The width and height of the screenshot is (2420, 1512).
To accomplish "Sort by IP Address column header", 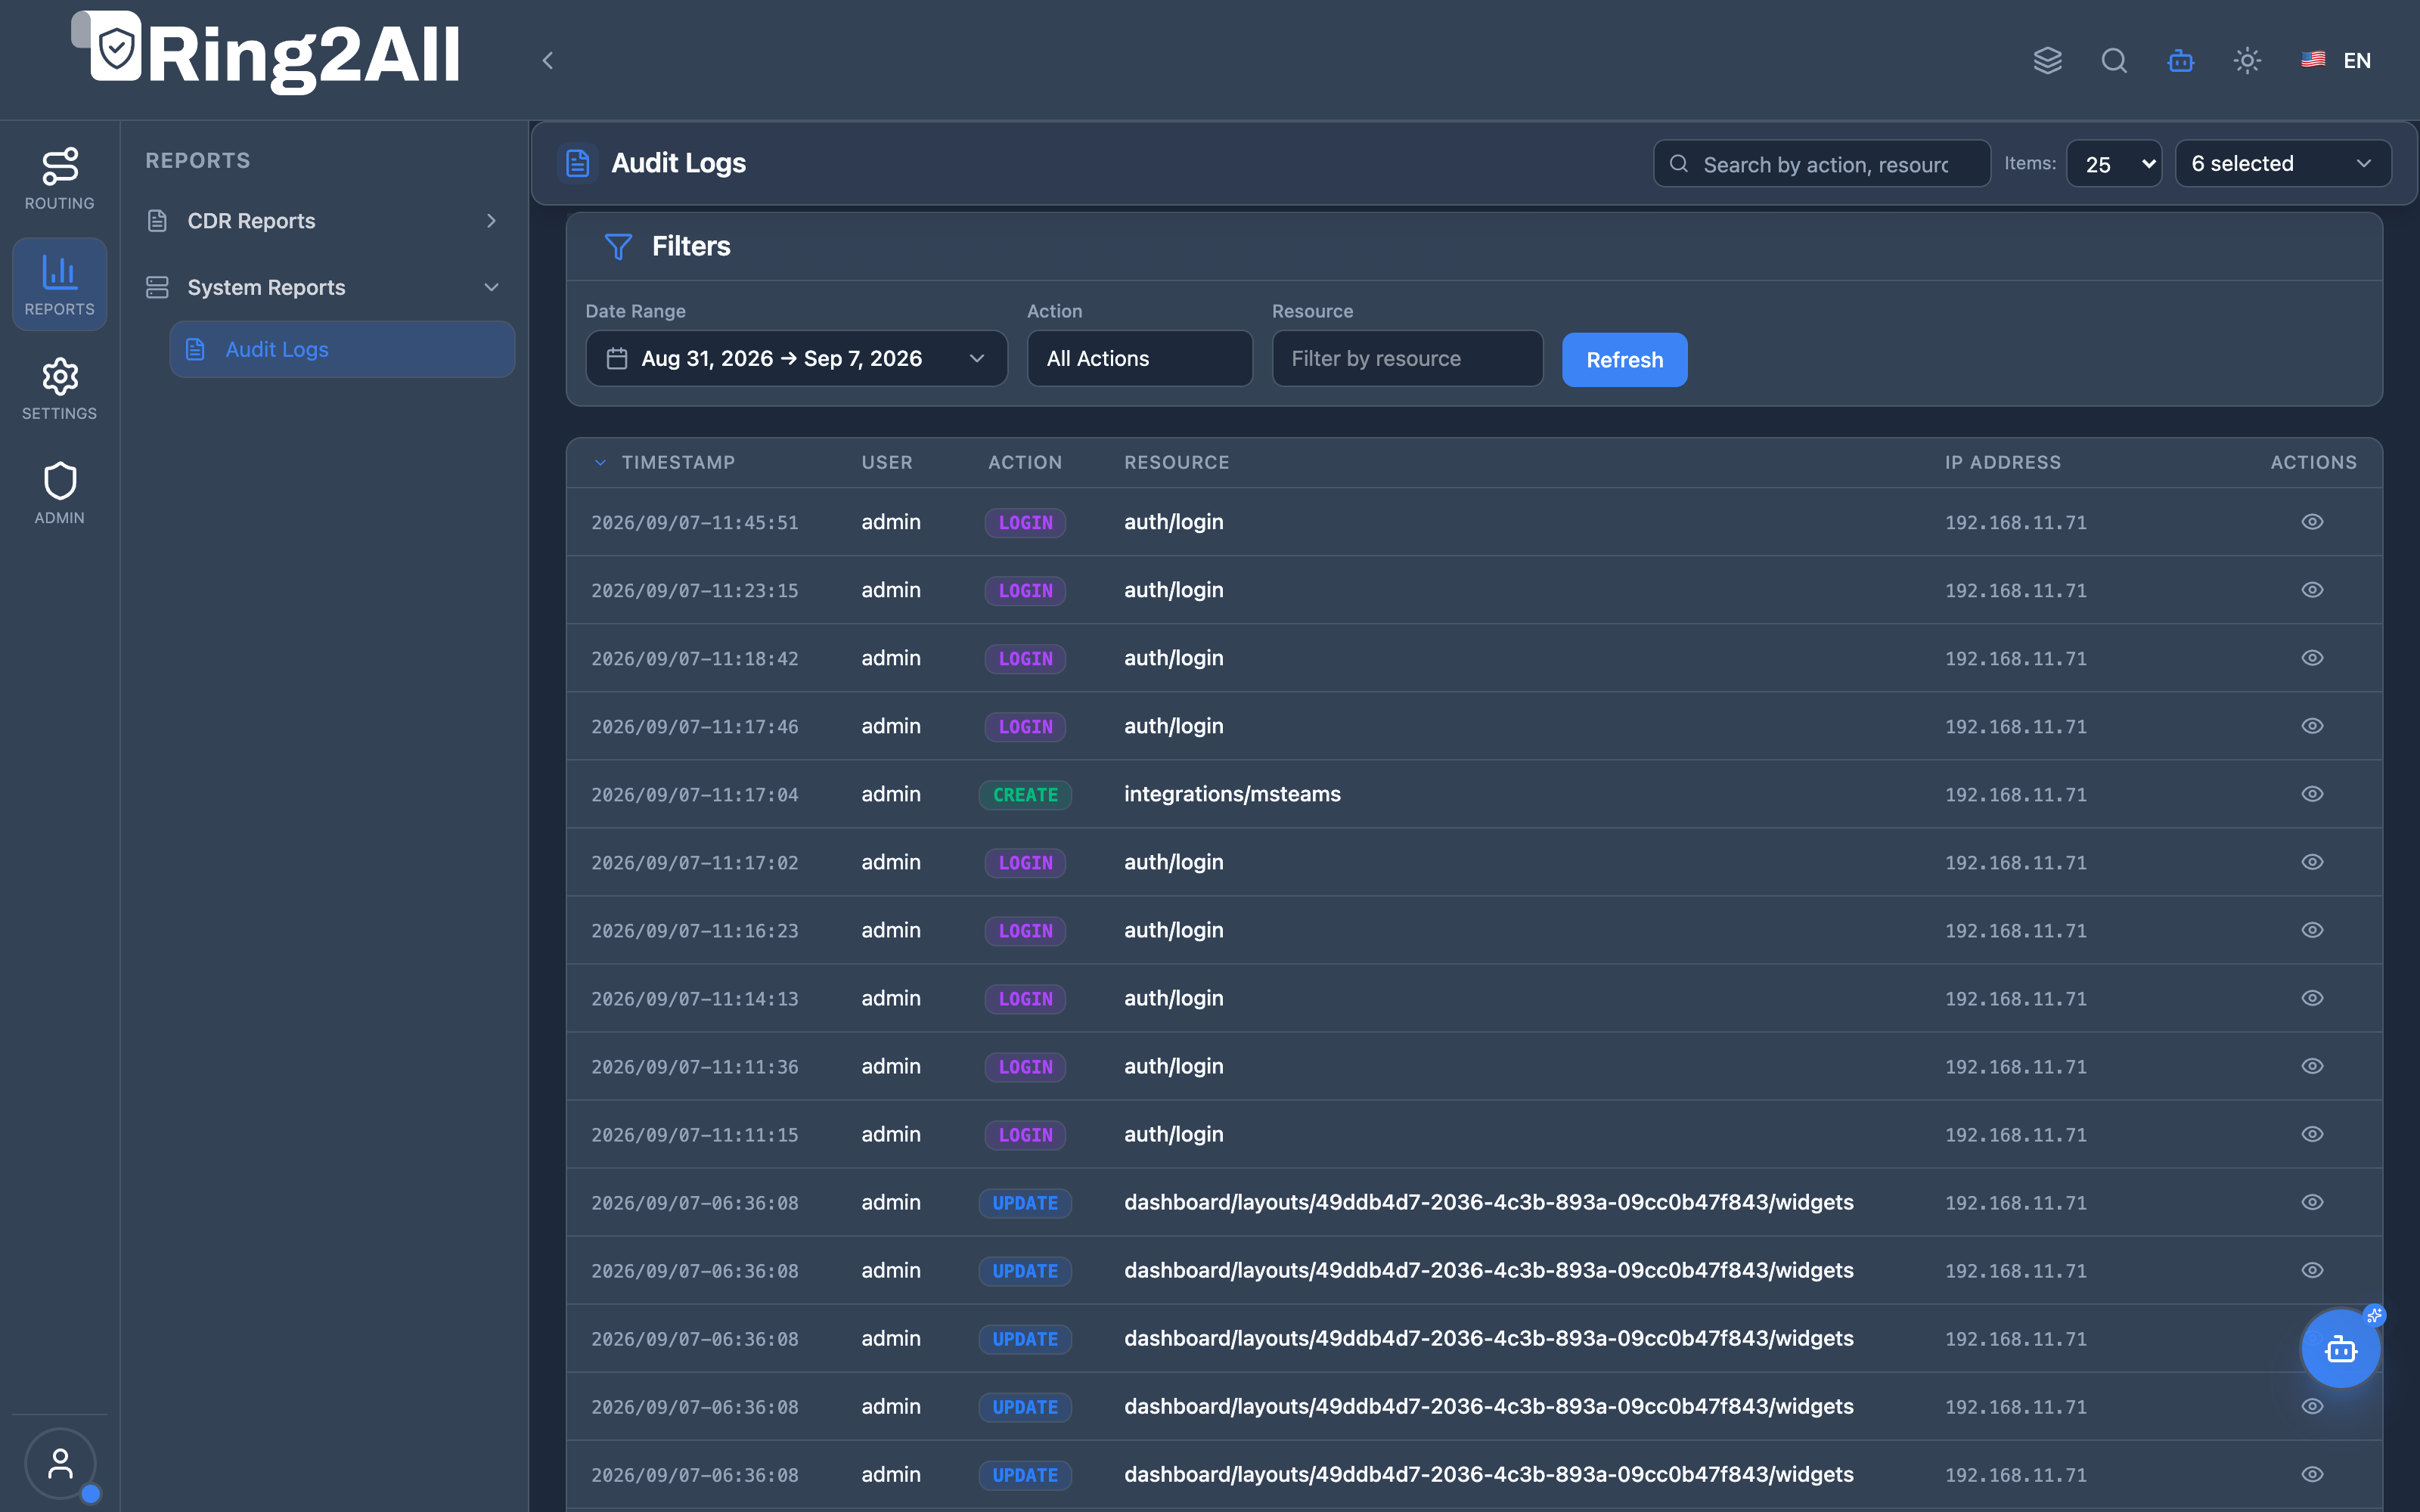I will click(x=2002, y=462).
